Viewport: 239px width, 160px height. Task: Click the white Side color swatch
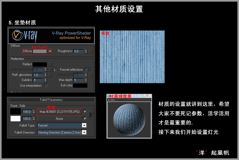[15, 118]
